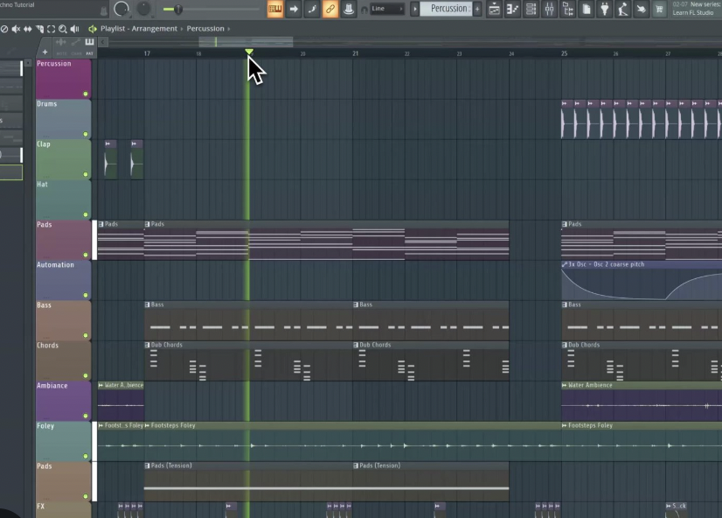Click the Percussion breadcrumb item
Viewport: 722px width, 518px height.
(205, 29)
